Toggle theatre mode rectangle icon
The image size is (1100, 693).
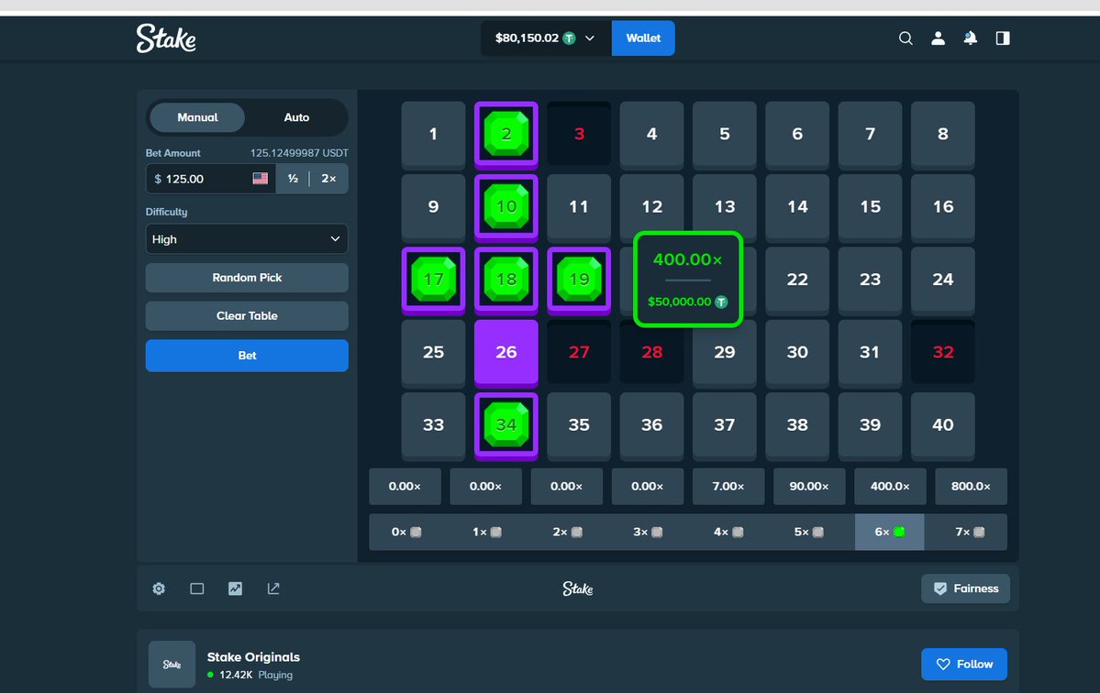(197, 588)
